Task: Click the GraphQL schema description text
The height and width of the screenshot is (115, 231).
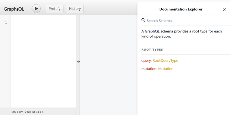Action: tap(182, 34)
